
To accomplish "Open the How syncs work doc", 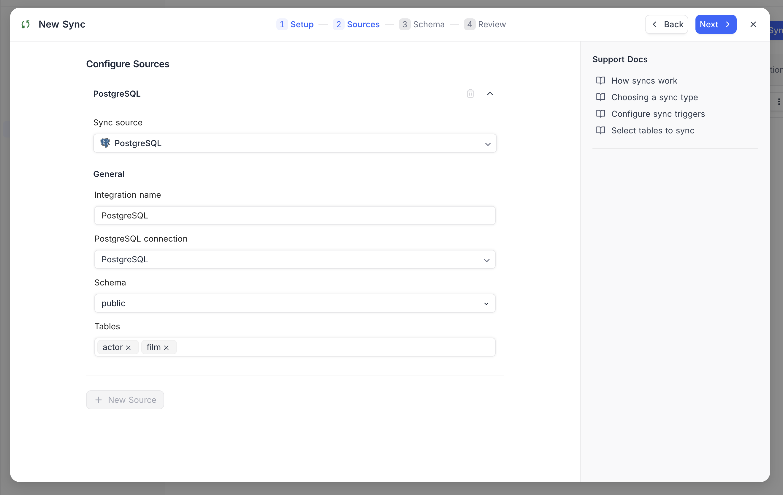I will (x=644, y=81).
